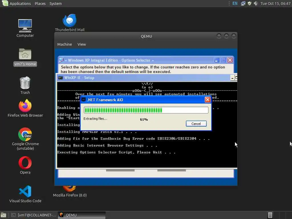Viewport: 292px width, 219px height.
Task: Click the show desktop icon in bottom panel
Action: coord(3,215)
